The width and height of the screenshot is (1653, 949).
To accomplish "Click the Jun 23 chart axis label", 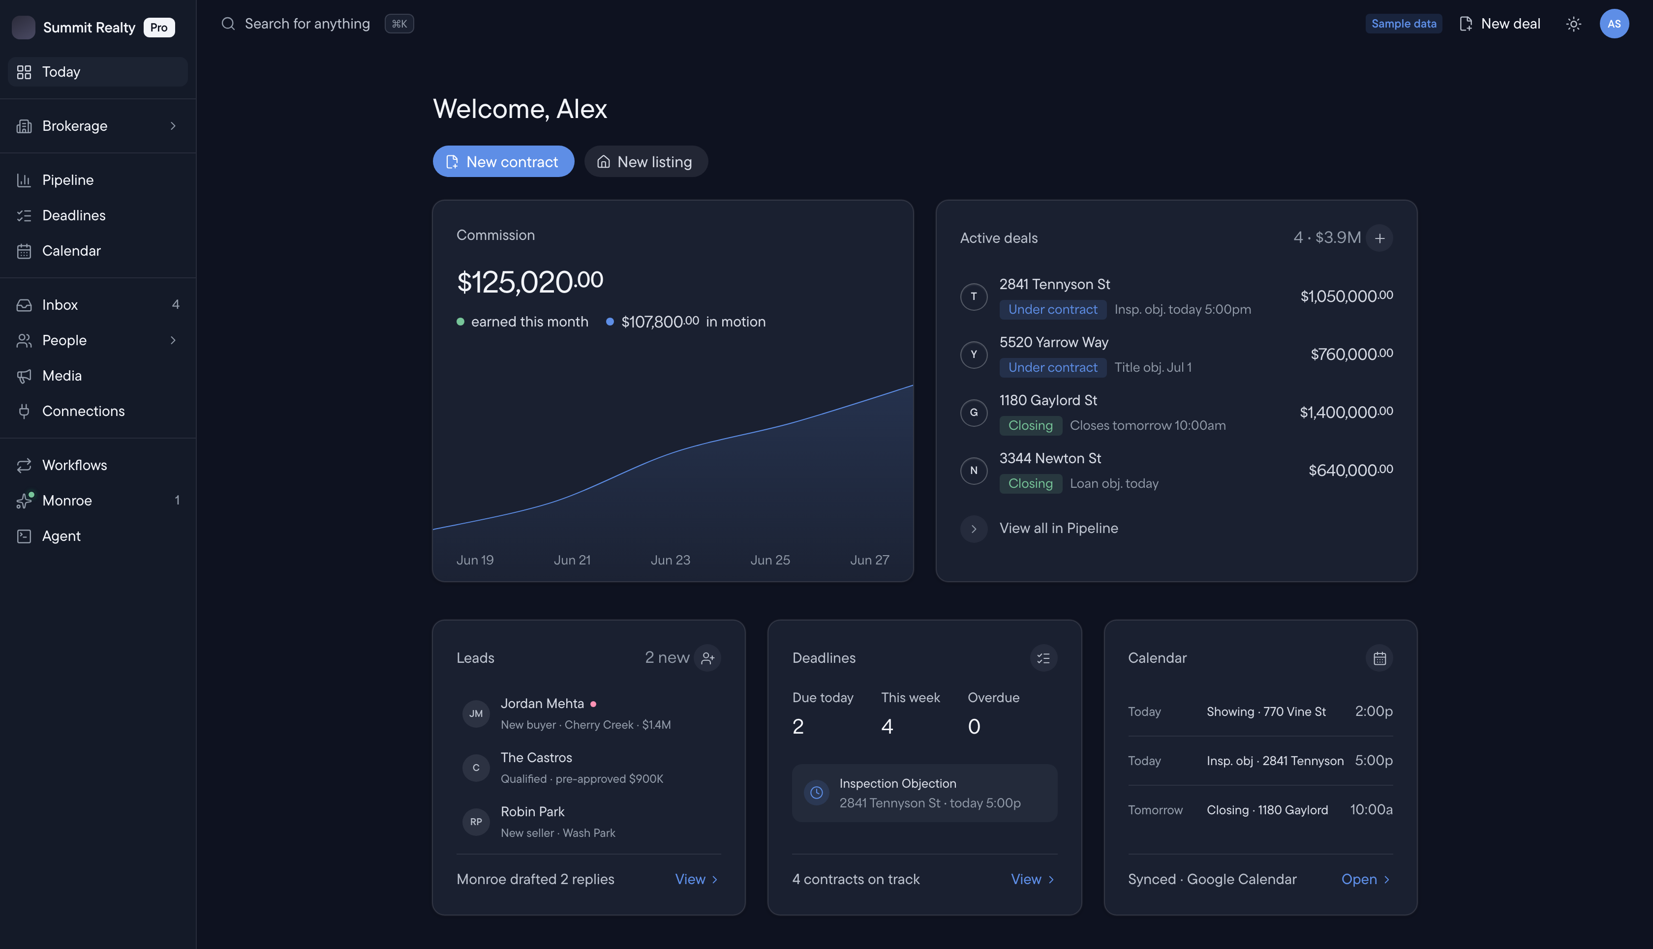I will click(671, 560).
